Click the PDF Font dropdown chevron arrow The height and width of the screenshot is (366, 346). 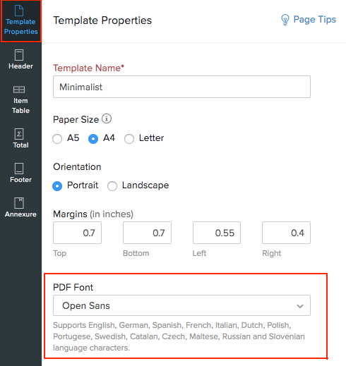[x=300, y=306]
